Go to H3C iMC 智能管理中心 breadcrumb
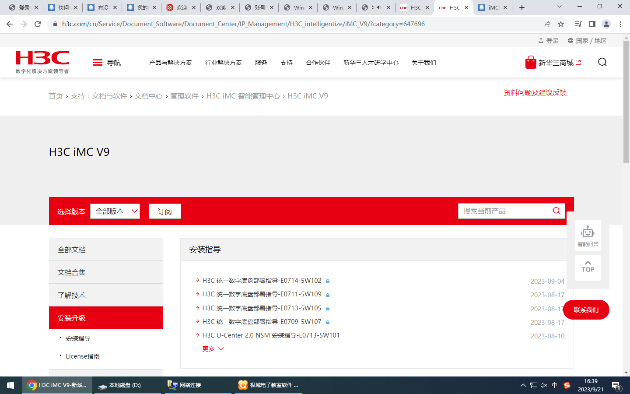Viewport: 630px width, 394px height. tap(243, 96)
